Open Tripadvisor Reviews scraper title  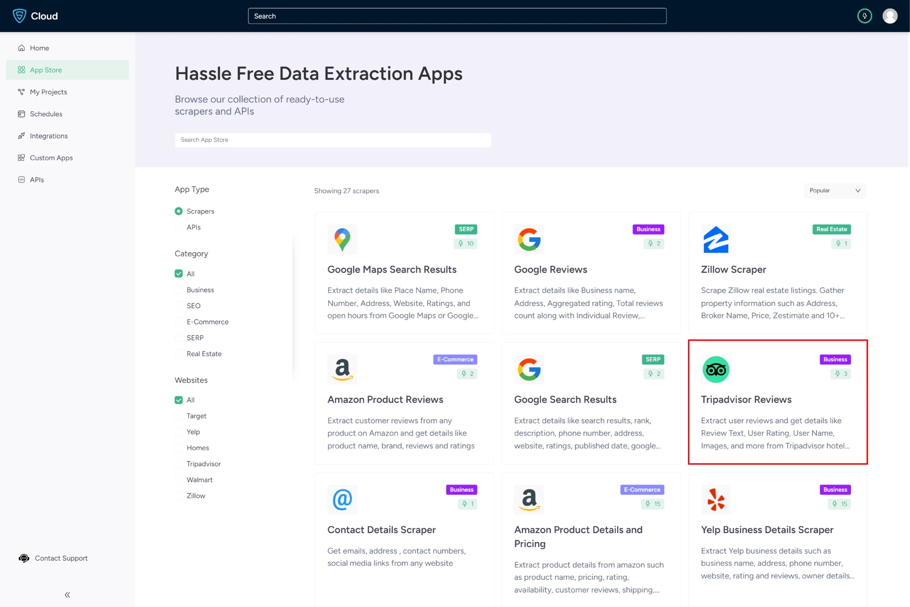pos(746,400)
